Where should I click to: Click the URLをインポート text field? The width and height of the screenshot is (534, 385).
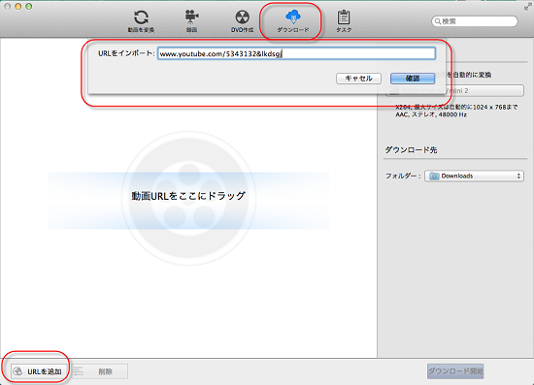click(296, 53)
